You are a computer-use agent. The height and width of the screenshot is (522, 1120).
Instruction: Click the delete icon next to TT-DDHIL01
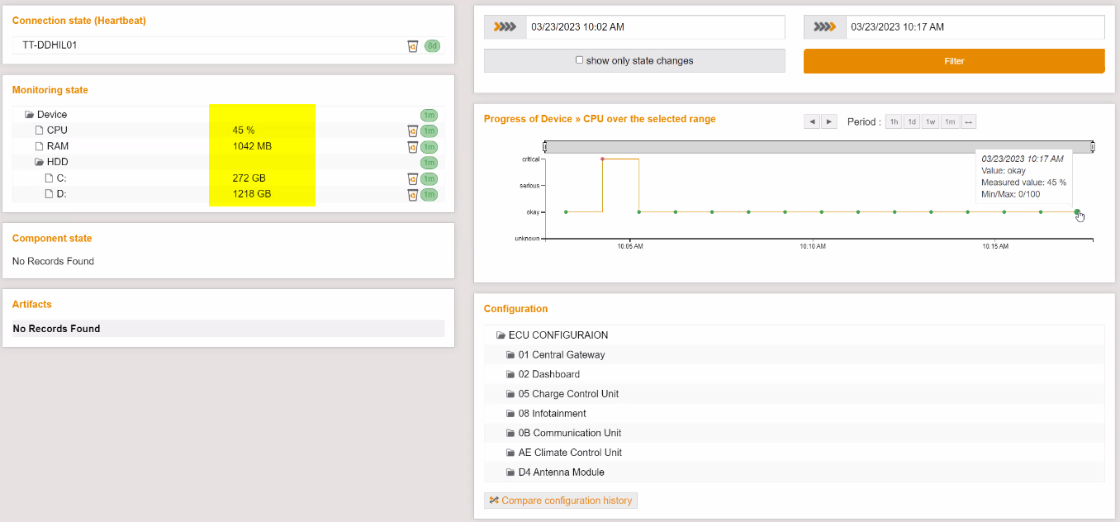click(413, 46)
